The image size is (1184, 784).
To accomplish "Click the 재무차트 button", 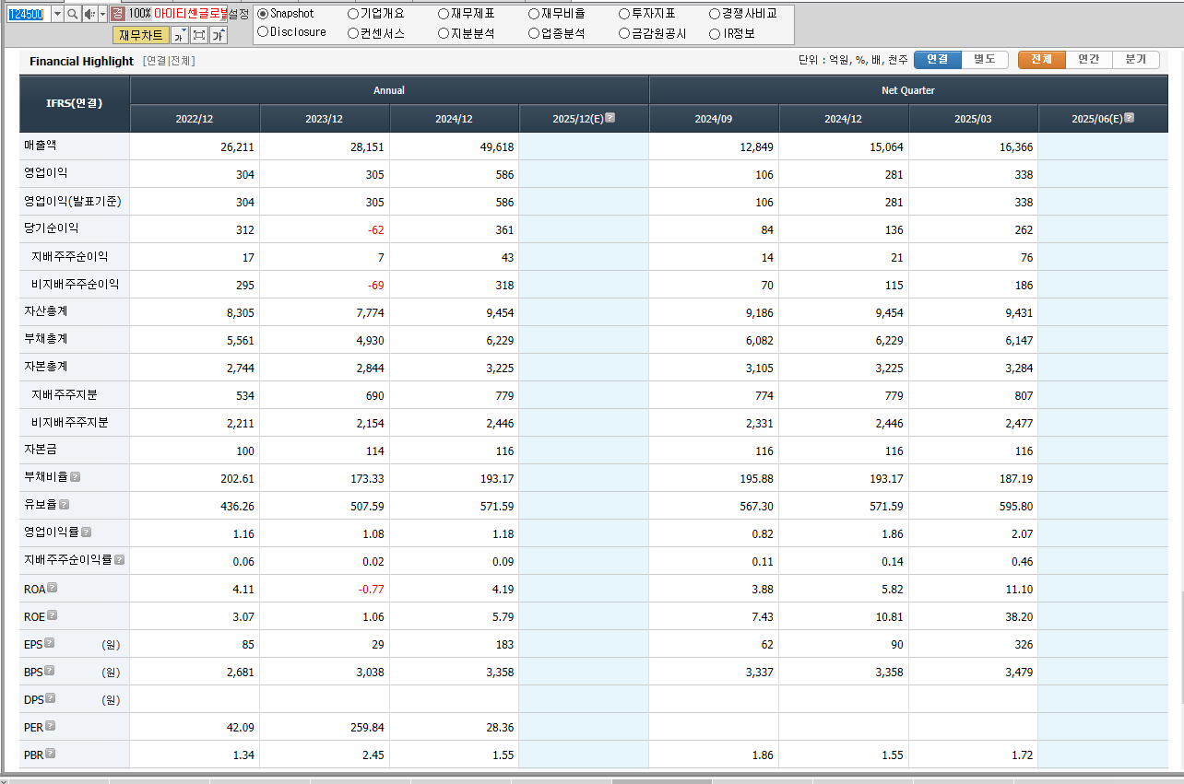I will (141, 35).
